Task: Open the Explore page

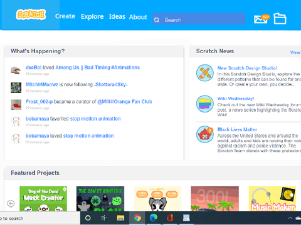Action: pyautogui.click(x=92, y=16)
